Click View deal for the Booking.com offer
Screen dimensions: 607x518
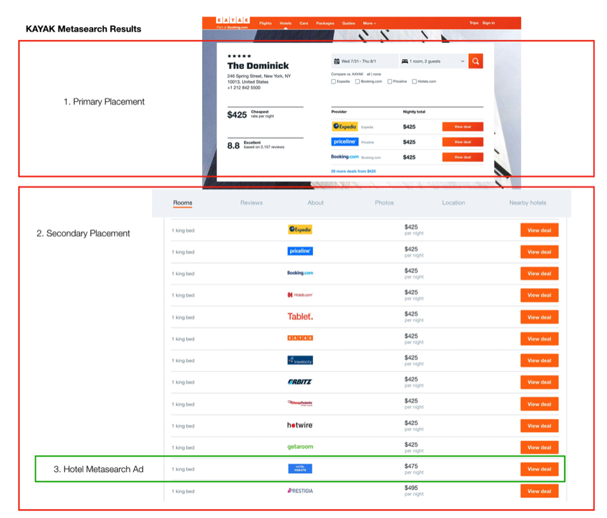pyautogui.click(x=463, y=156)
